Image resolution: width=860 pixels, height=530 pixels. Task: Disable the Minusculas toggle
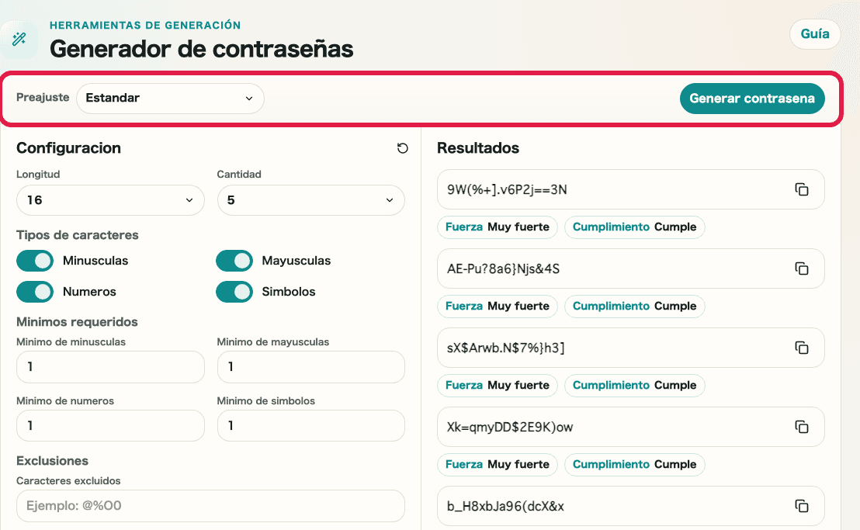click(34, 260)
